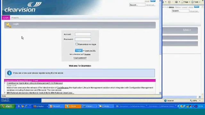The image size is (205, 115).
Task: Select the Login tab
Action: coord(6,18)
